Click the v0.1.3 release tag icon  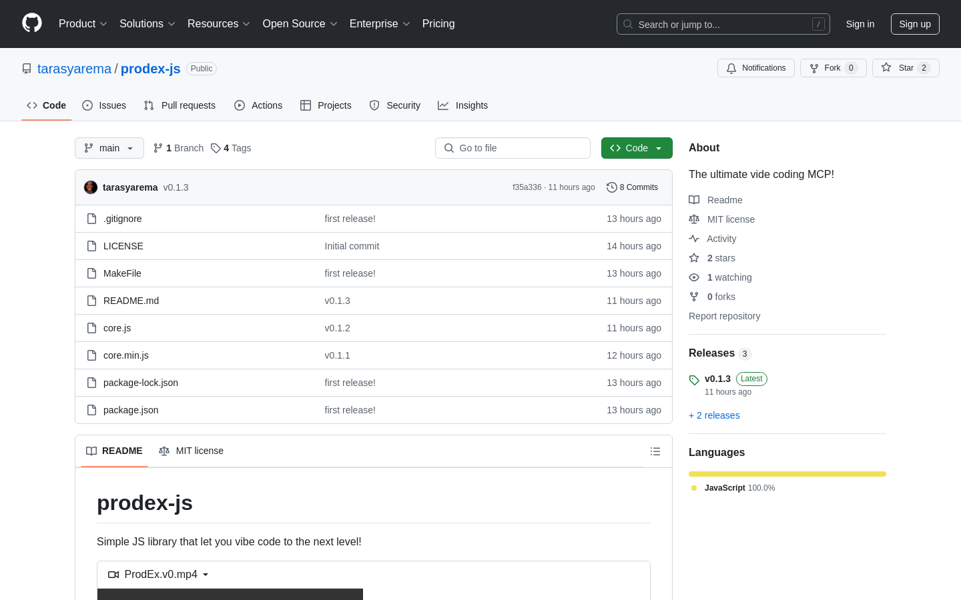click(694, 380)
